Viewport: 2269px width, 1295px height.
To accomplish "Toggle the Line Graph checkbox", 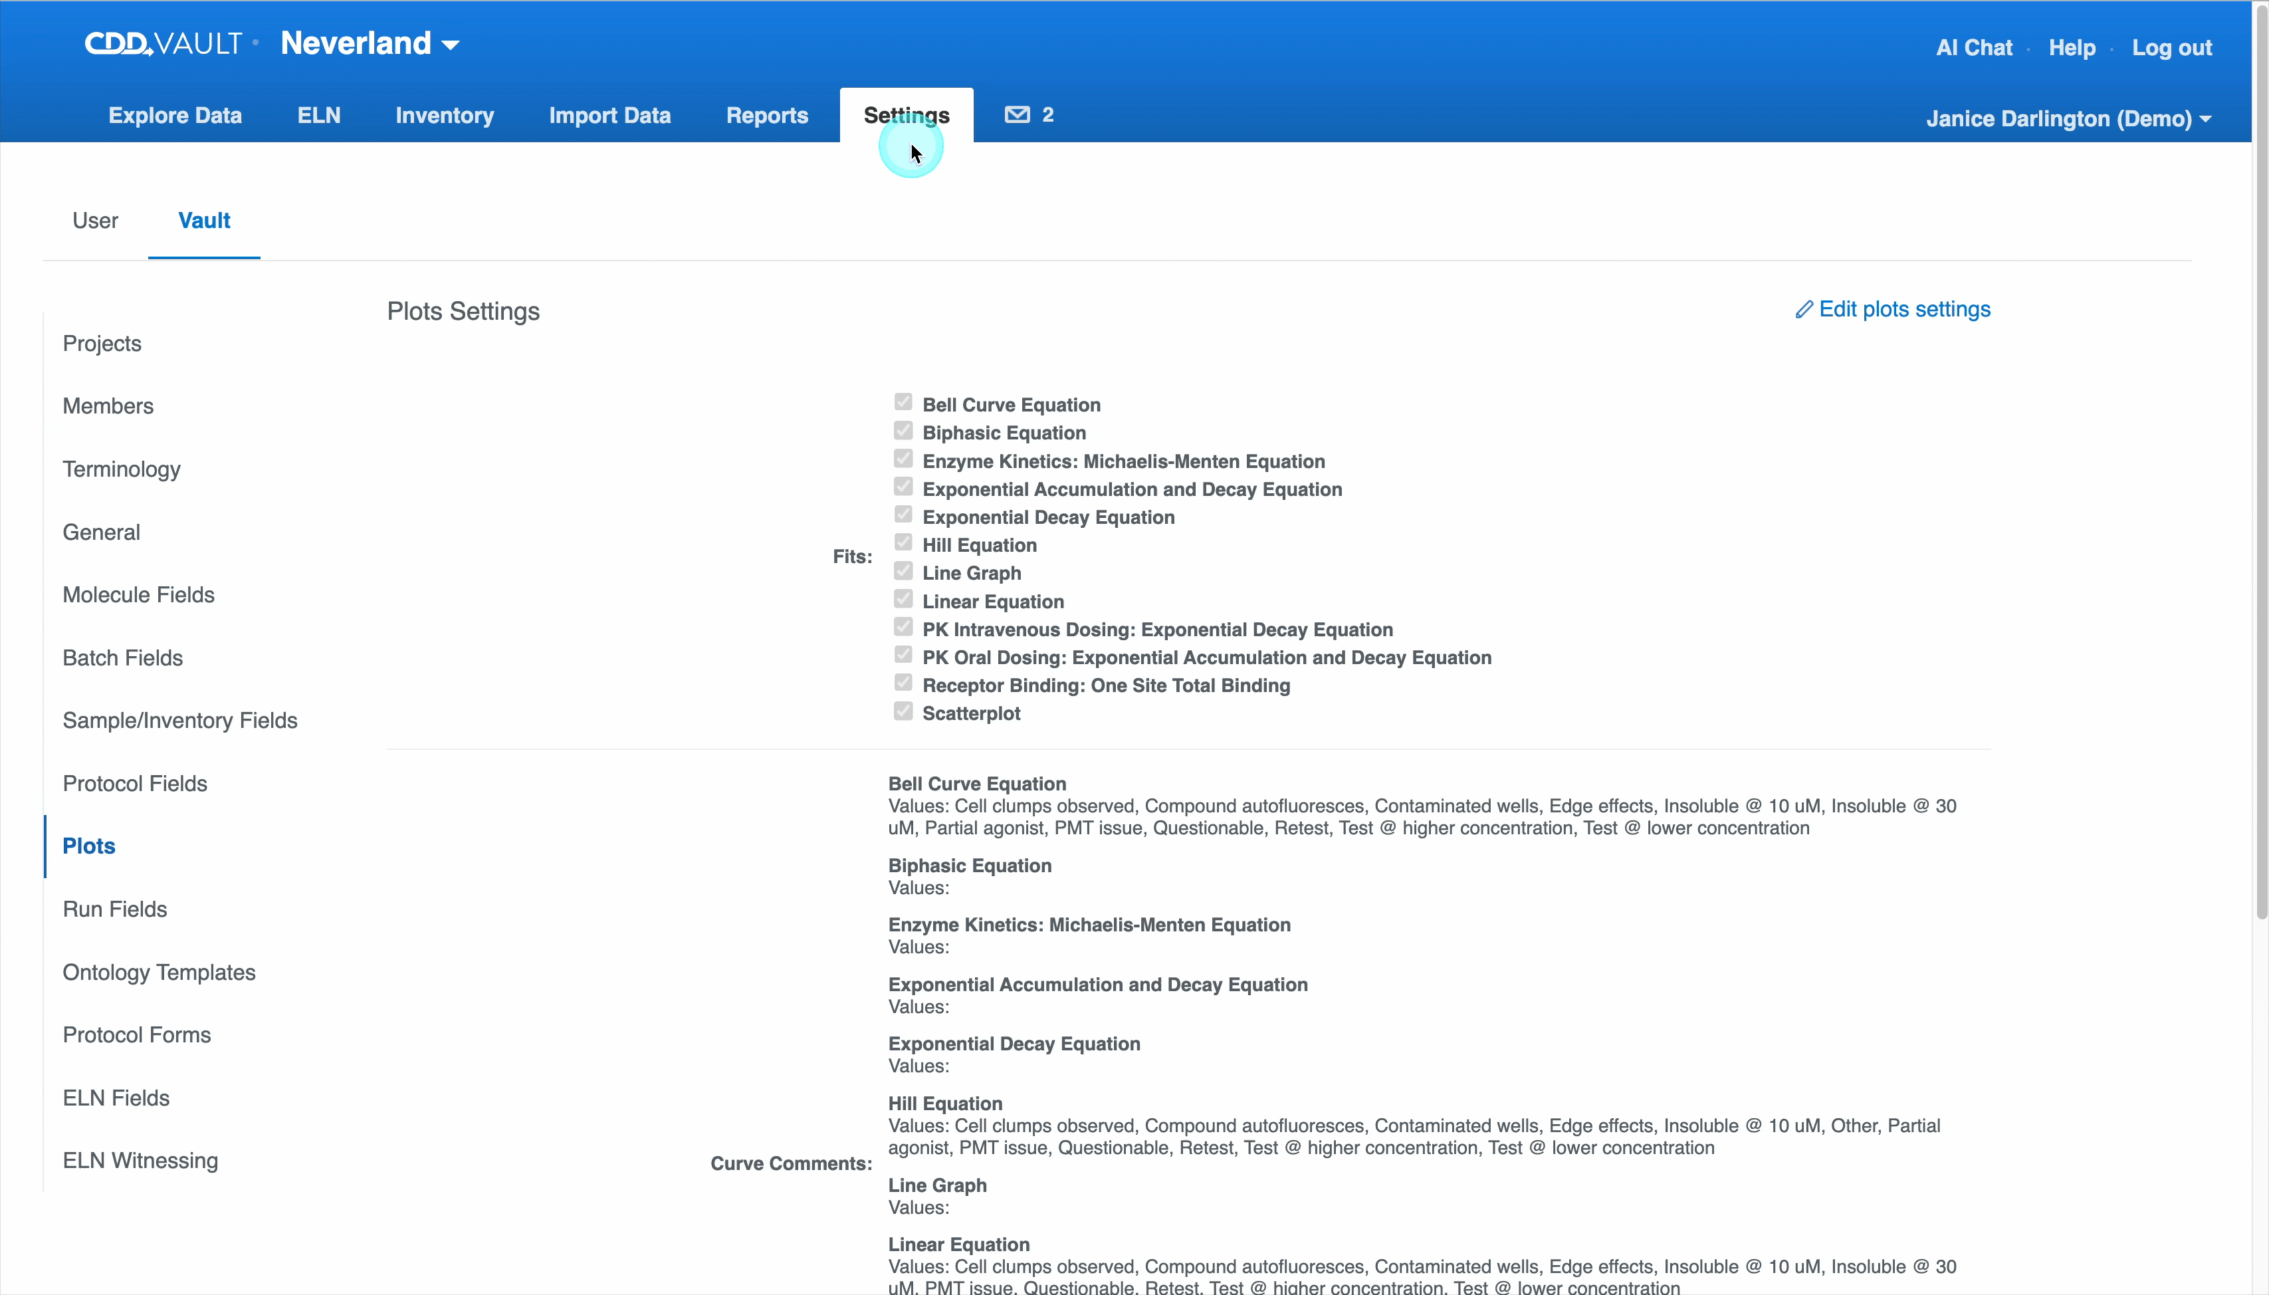I will (x=903, y=571).
